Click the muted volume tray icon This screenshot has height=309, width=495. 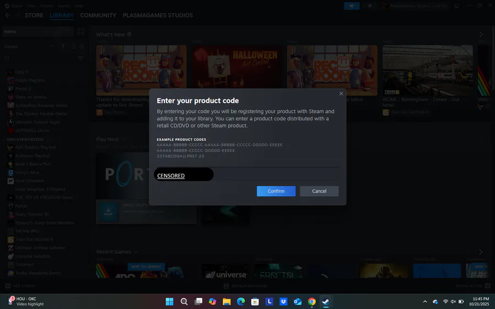[453, 302]
